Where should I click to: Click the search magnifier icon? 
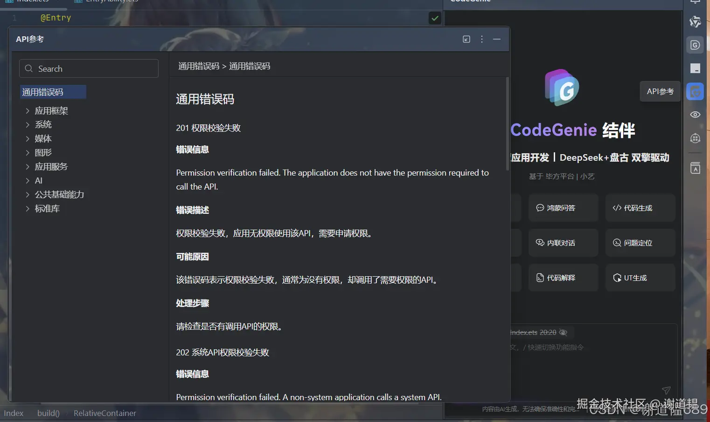pyautogui.click(x=28, y=68)
